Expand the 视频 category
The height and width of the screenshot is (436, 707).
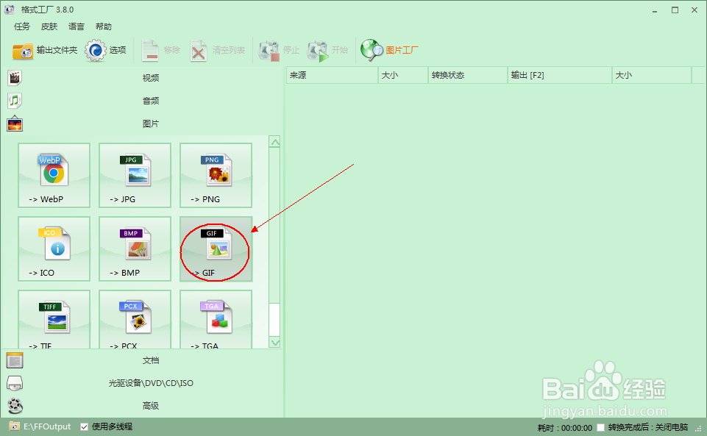[150, 76]
